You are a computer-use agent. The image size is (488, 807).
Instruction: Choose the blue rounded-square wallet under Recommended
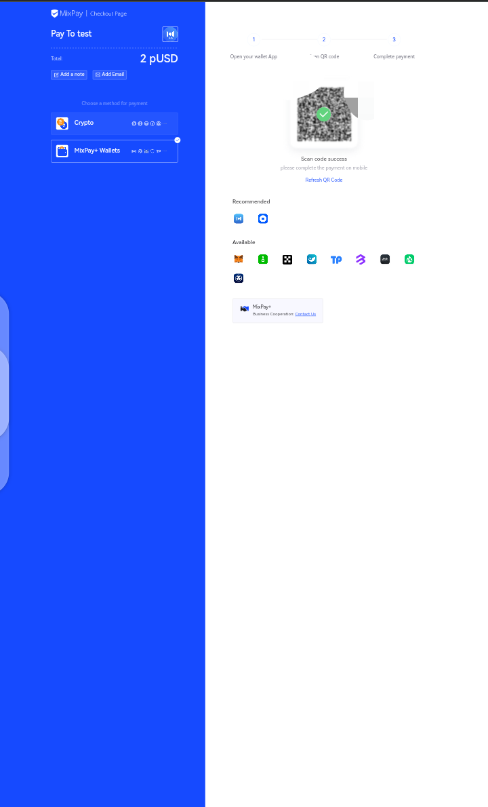click(x=263, y=219)
